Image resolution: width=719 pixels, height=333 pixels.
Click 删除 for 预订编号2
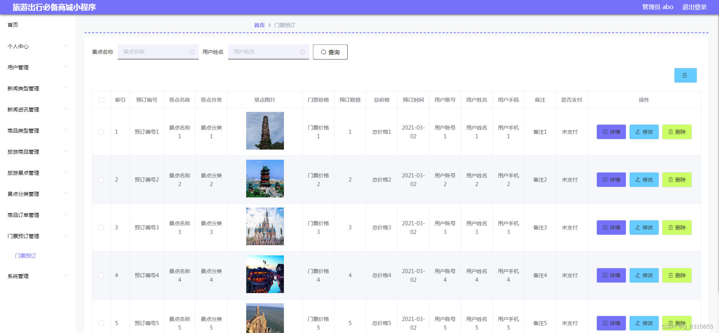coord(677,180)
